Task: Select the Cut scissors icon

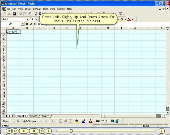Action: [36, 14]
